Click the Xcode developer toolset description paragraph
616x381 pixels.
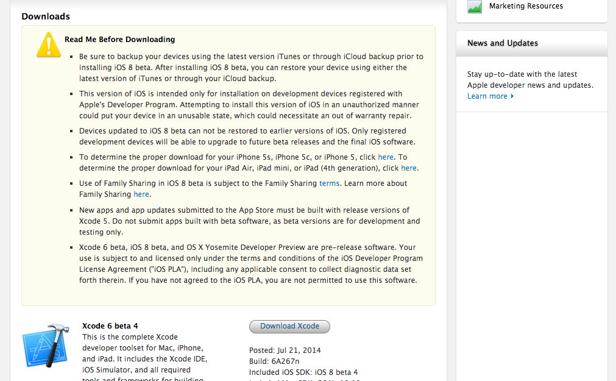coord(144,354)
